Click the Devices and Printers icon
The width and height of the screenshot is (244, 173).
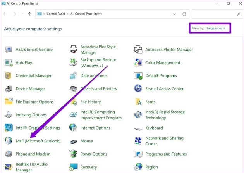(74, 89)
